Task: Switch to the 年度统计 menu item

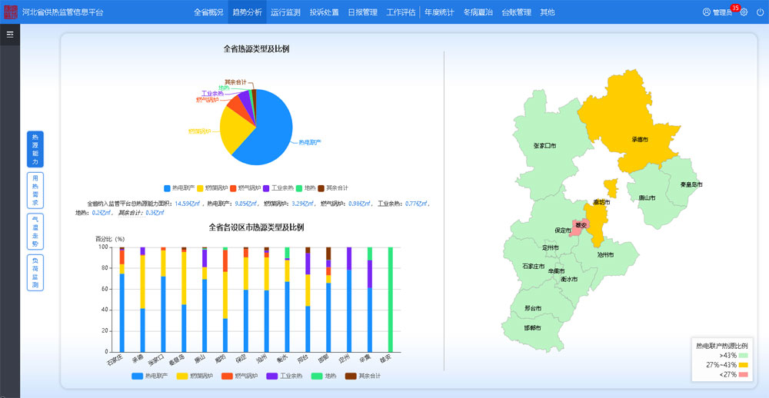Action: [x=439, y=12]
